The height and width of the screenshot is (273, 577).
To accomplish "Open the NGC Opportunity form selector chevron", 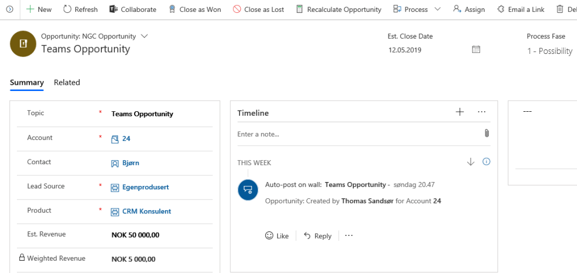I will (144, 36).
